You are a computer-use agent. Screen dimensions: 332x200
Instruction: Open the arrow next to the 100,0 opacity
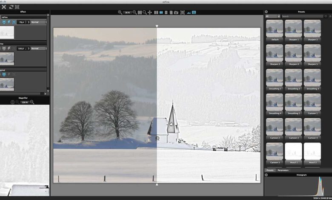(29, 49)
